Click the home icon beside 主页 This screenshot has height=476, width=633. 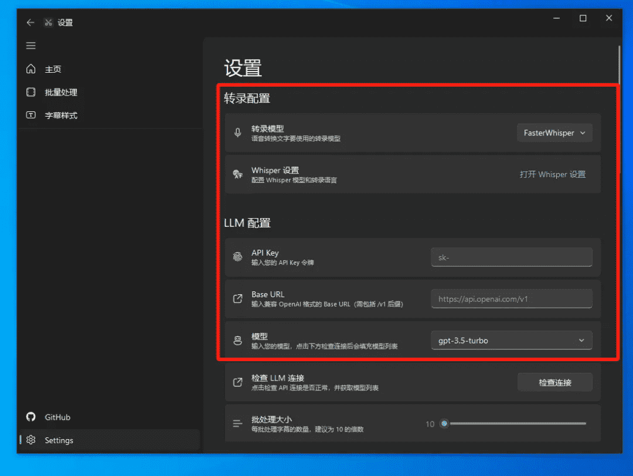click(x=31, y=69)
